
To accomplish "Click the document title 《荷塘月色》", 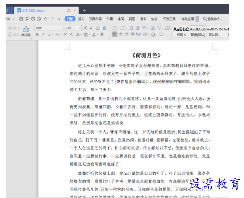I will [146, 55].
